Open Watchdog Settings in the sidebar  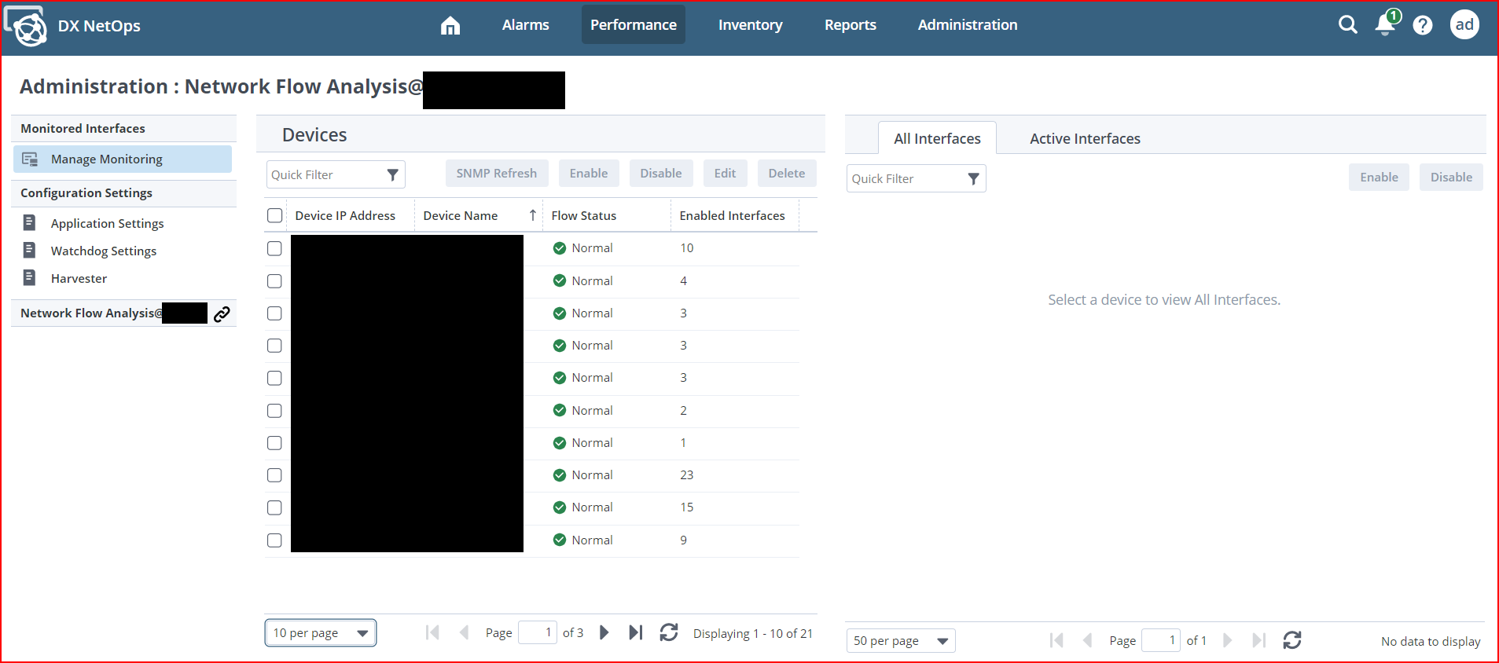tap(104, 251)
